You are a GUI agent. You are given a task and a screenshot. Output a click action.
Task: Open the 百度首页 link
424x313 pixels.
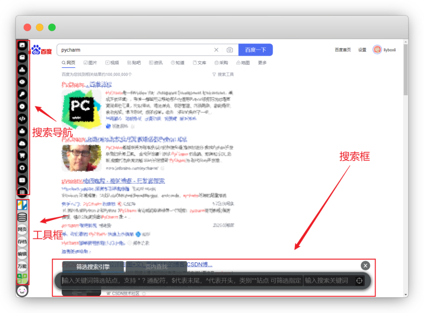[x=343, y=50]
